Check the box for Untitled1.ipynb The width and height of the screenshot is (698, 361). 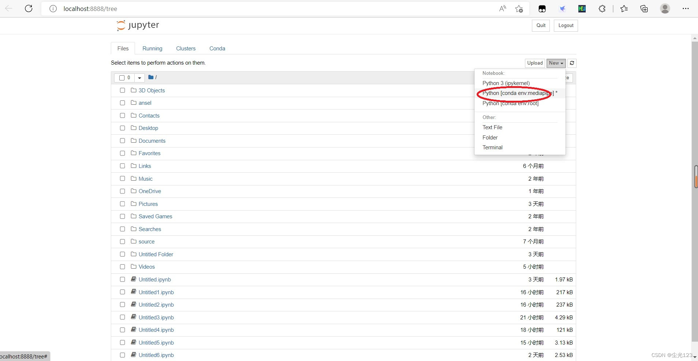click(x=123, y=292)
